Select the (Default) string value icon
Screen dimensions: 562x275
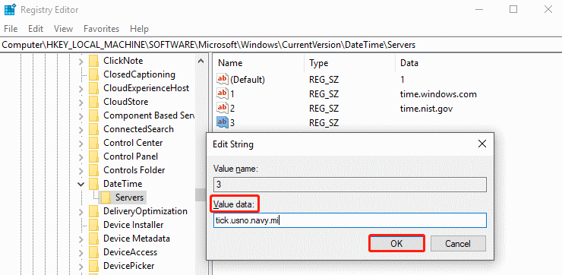pos(223,79)
